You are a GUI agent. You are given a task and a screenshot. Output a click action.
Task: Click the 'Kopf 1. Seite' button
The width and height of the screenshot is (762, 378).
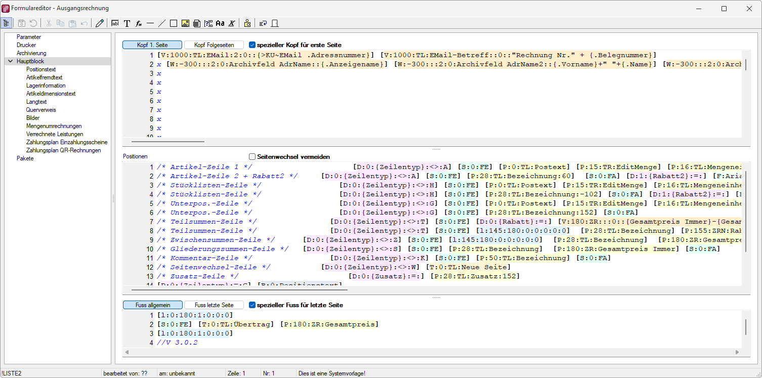[x=152, y=45]
